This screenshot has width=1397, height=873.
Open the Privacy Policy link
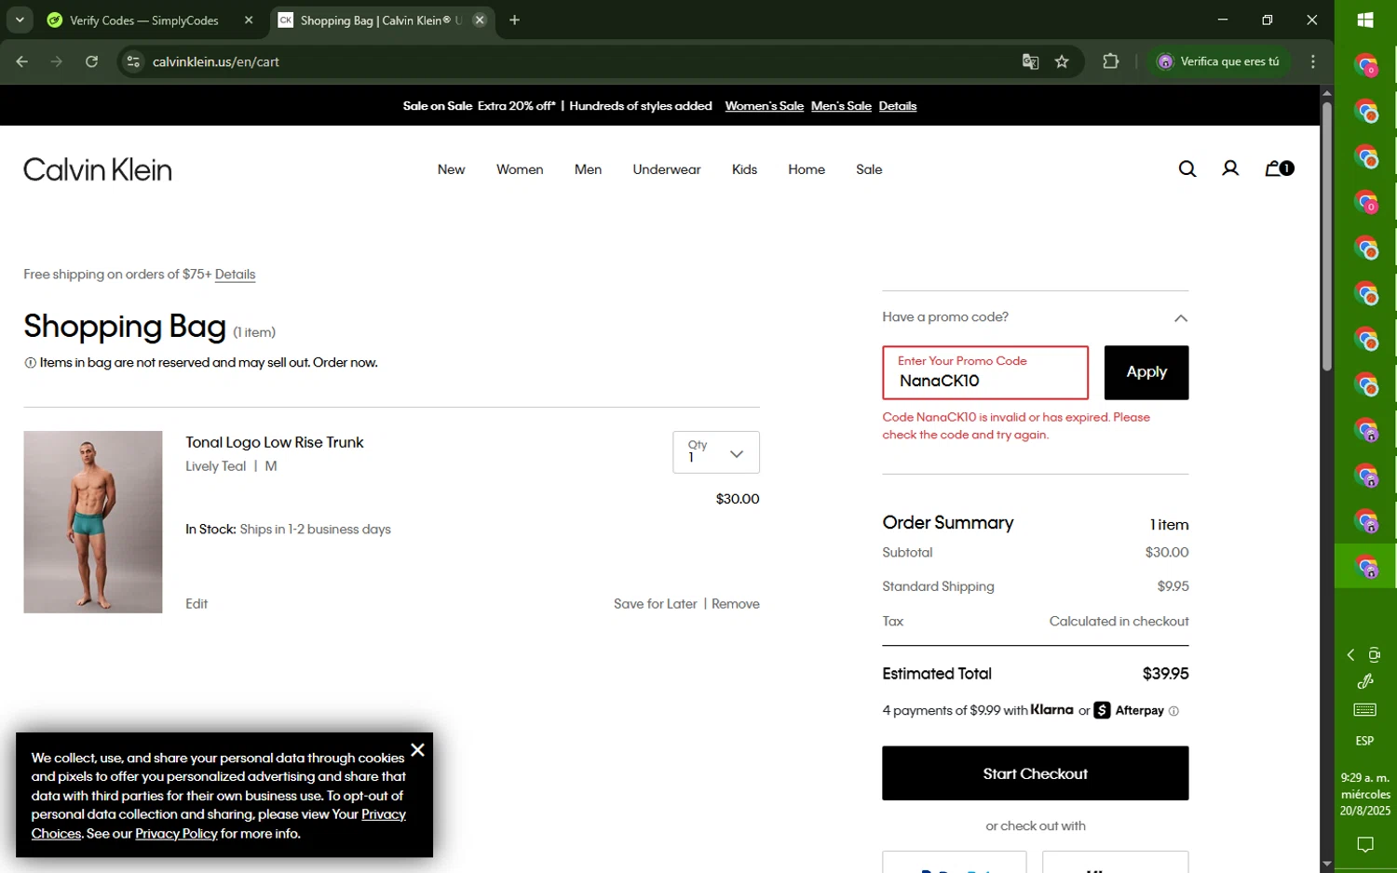click(176, 834)
